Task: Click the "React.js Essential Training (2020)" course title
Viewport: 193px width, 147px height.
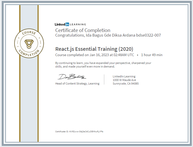Action: click(x=94, y=49)
